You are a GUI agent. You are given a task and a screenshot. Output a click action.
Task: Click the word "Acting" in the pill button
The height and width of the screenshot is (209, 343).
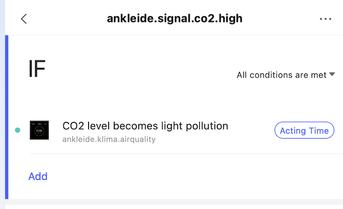(x=293, y=131)
